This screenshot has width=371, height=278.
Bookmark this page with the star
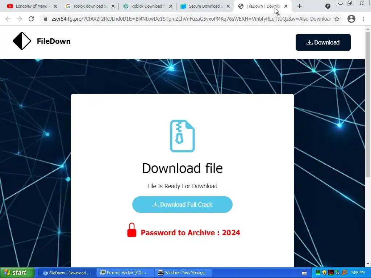click(x=337, y=19)
